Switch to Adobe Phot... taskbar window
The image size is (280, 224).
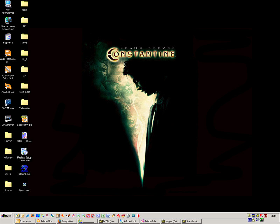tap(129, 221)
